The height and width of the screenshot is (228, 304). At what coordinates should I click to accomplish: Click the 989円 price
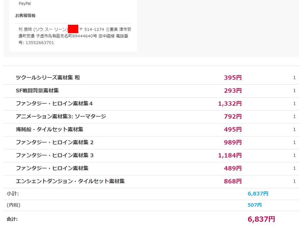233,142
